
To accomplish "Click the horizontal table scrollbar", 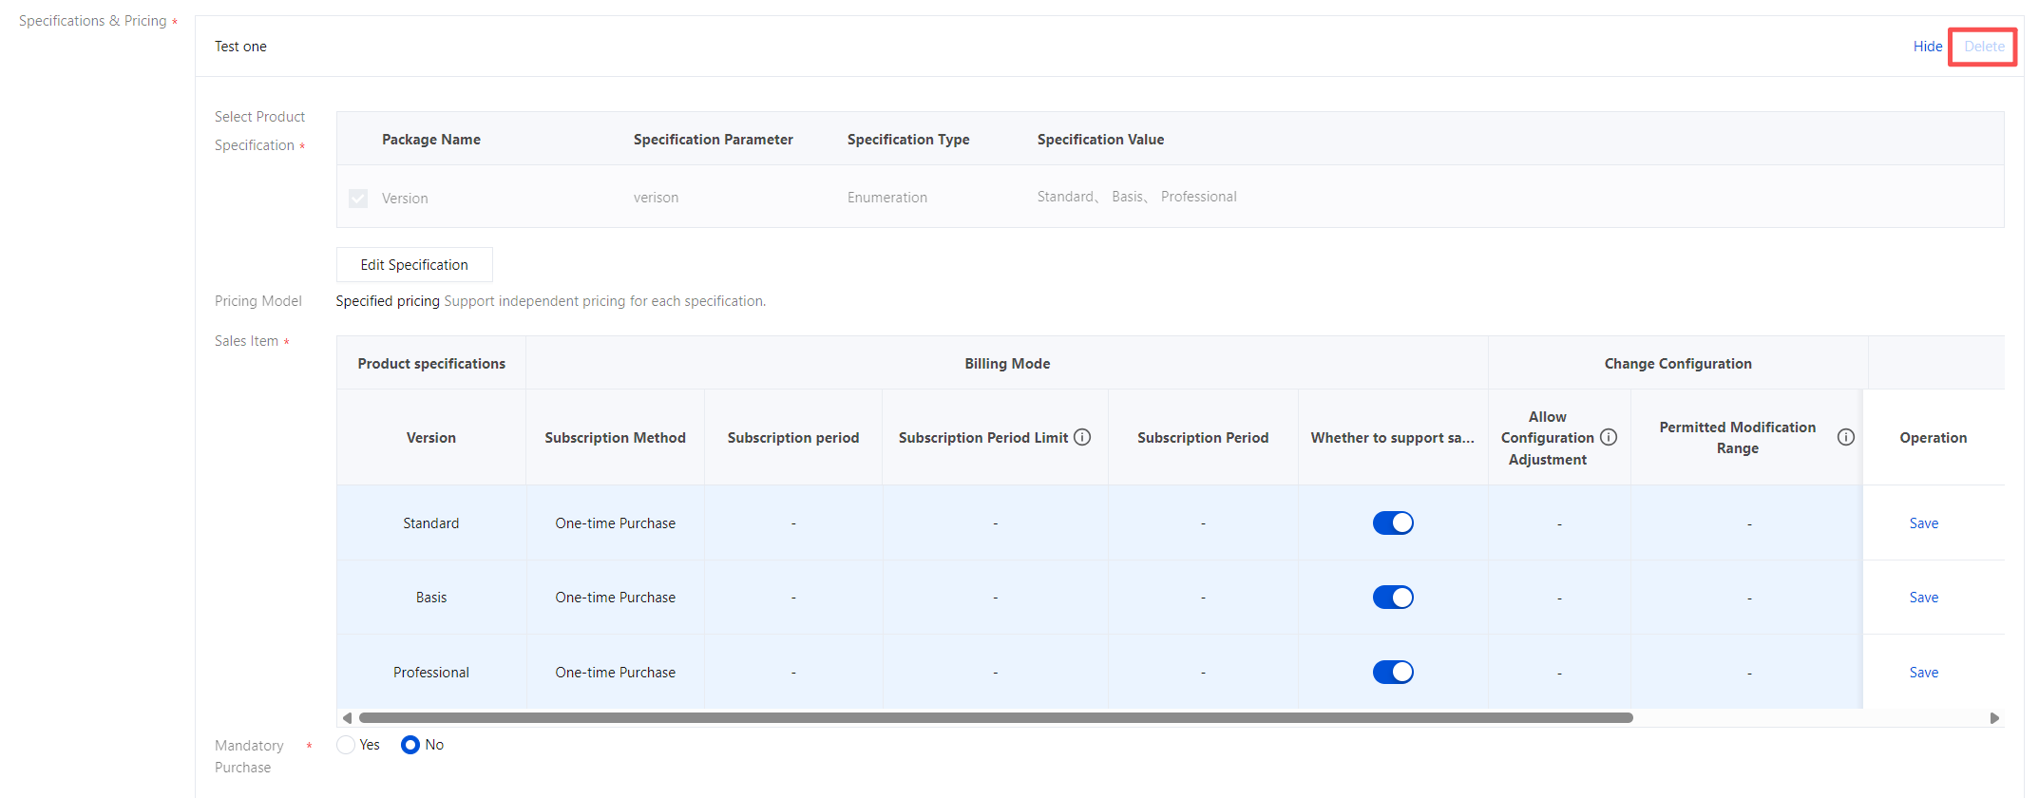I will coord(995,718).
